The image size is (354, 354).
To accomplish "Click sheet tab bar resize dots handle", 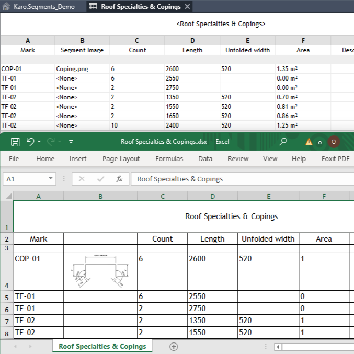I will 266,347.
